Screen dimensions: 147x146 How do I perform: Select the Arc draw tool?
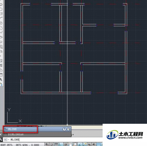pos(1,18)
